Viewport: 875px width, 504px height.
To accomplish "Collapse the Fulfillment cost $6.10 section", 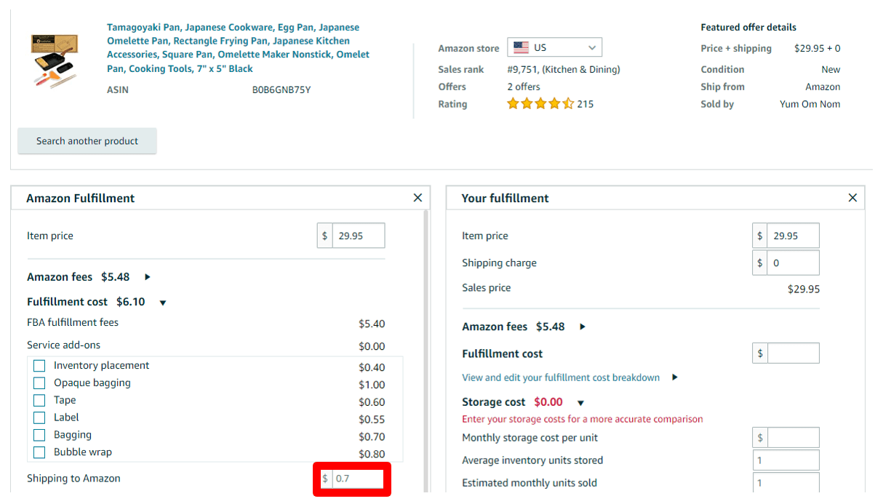I will tap(163, 303).
